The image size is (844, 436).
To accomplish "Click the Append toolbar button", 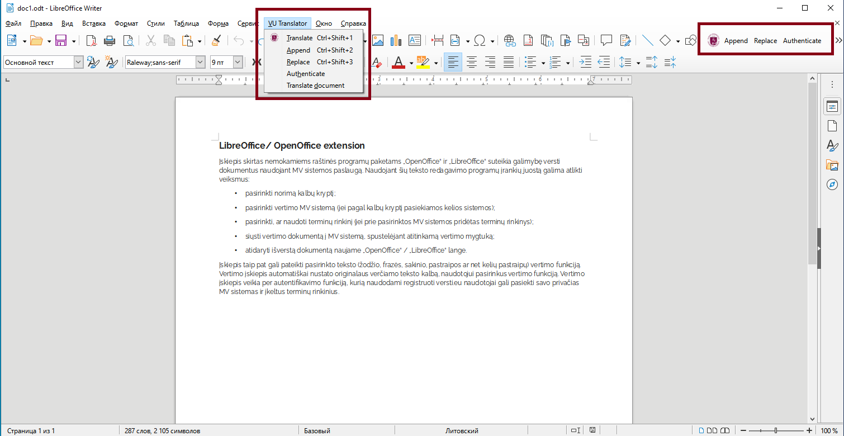I will click(x=736, y=41).
